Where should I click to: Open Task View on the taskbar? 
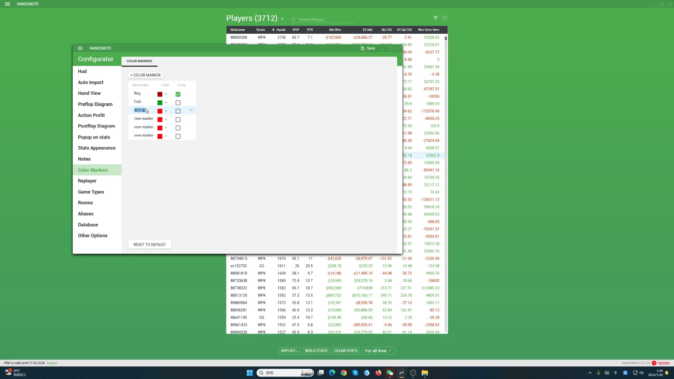(321, 373)
